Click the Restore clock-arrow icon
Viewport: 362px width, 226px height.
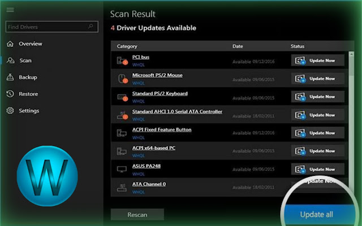tap(10, 94)
